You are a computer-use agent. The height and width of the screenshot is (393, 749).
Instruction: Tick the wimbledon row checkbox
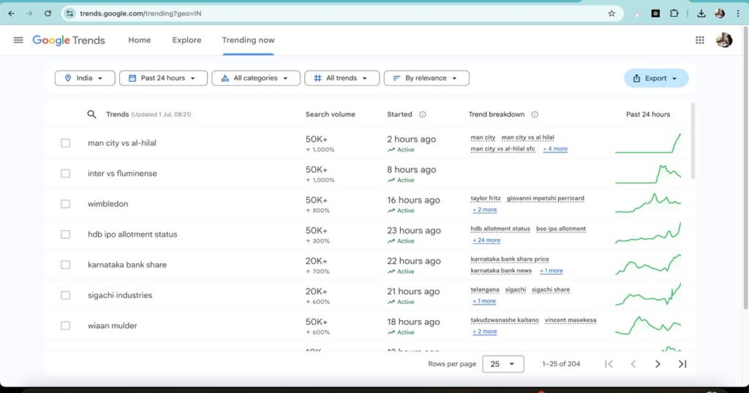65,204
